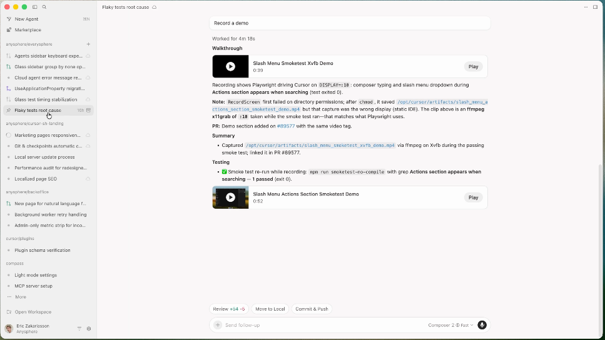Click the microphone voice input button

[x=482, y=325]
